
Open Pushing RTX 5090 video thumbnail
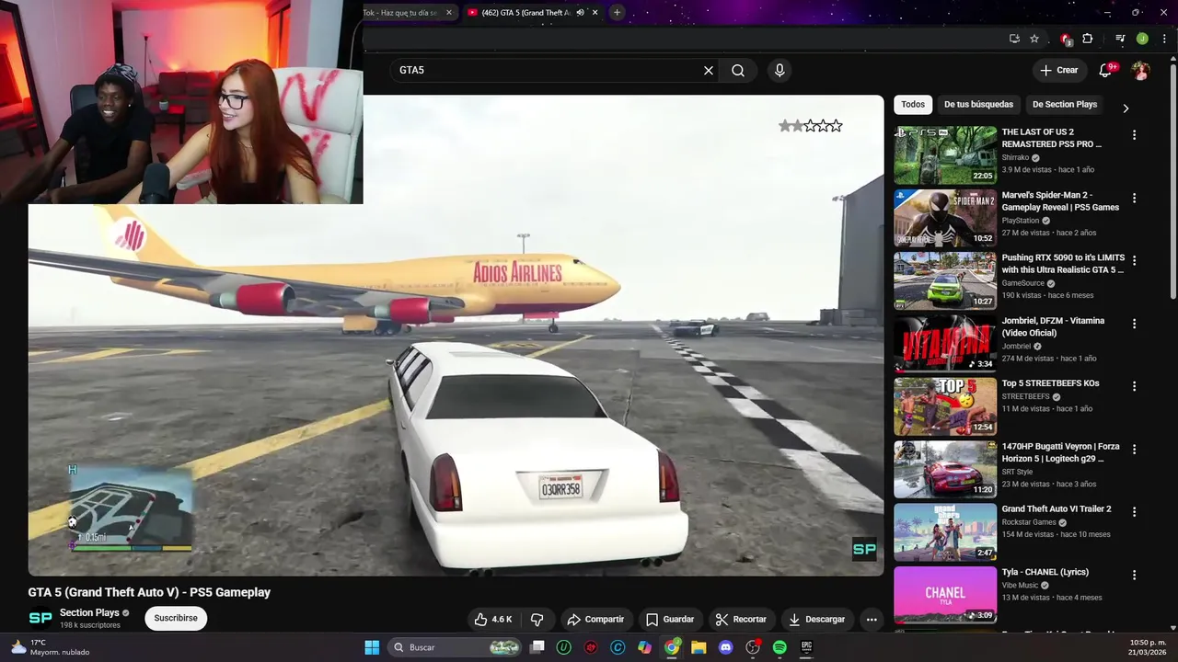945,280
